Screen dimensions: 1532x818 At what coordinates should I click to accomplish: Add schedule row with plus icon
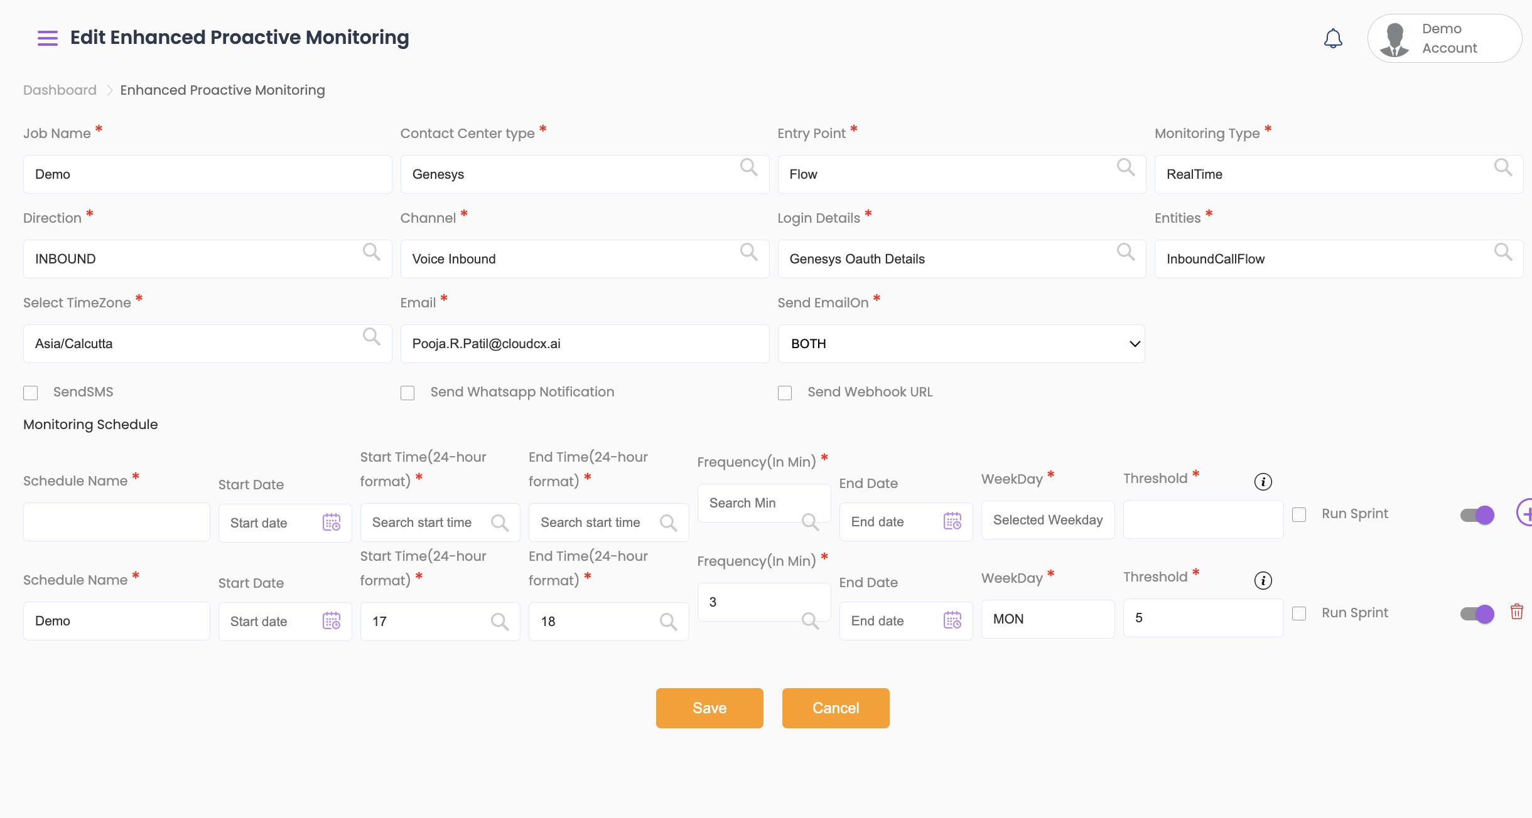pyautogui.click(x=1526, y=513)
